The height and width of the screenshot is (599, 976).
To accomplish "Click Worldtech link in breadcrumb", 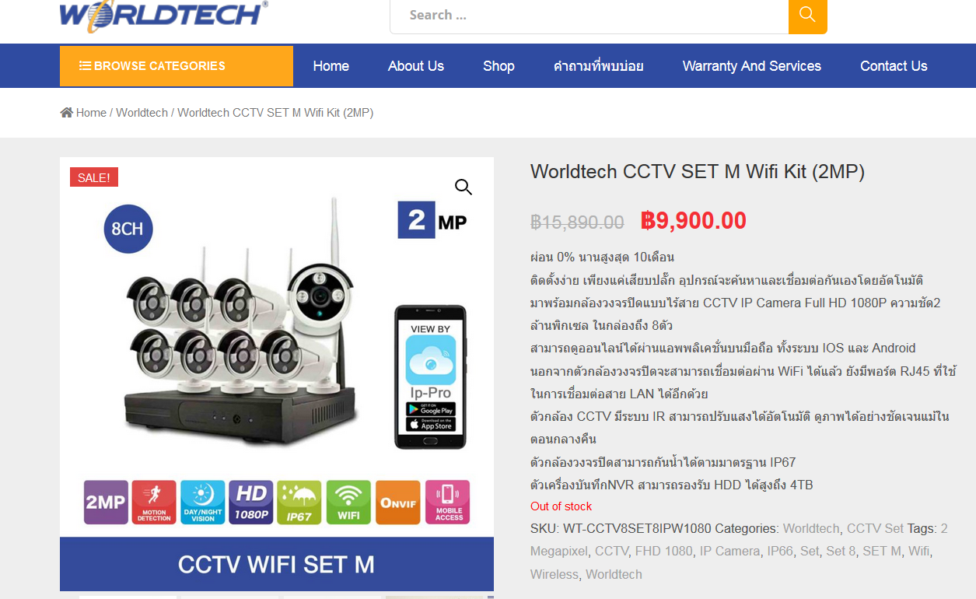I will [x=142, y=113].
